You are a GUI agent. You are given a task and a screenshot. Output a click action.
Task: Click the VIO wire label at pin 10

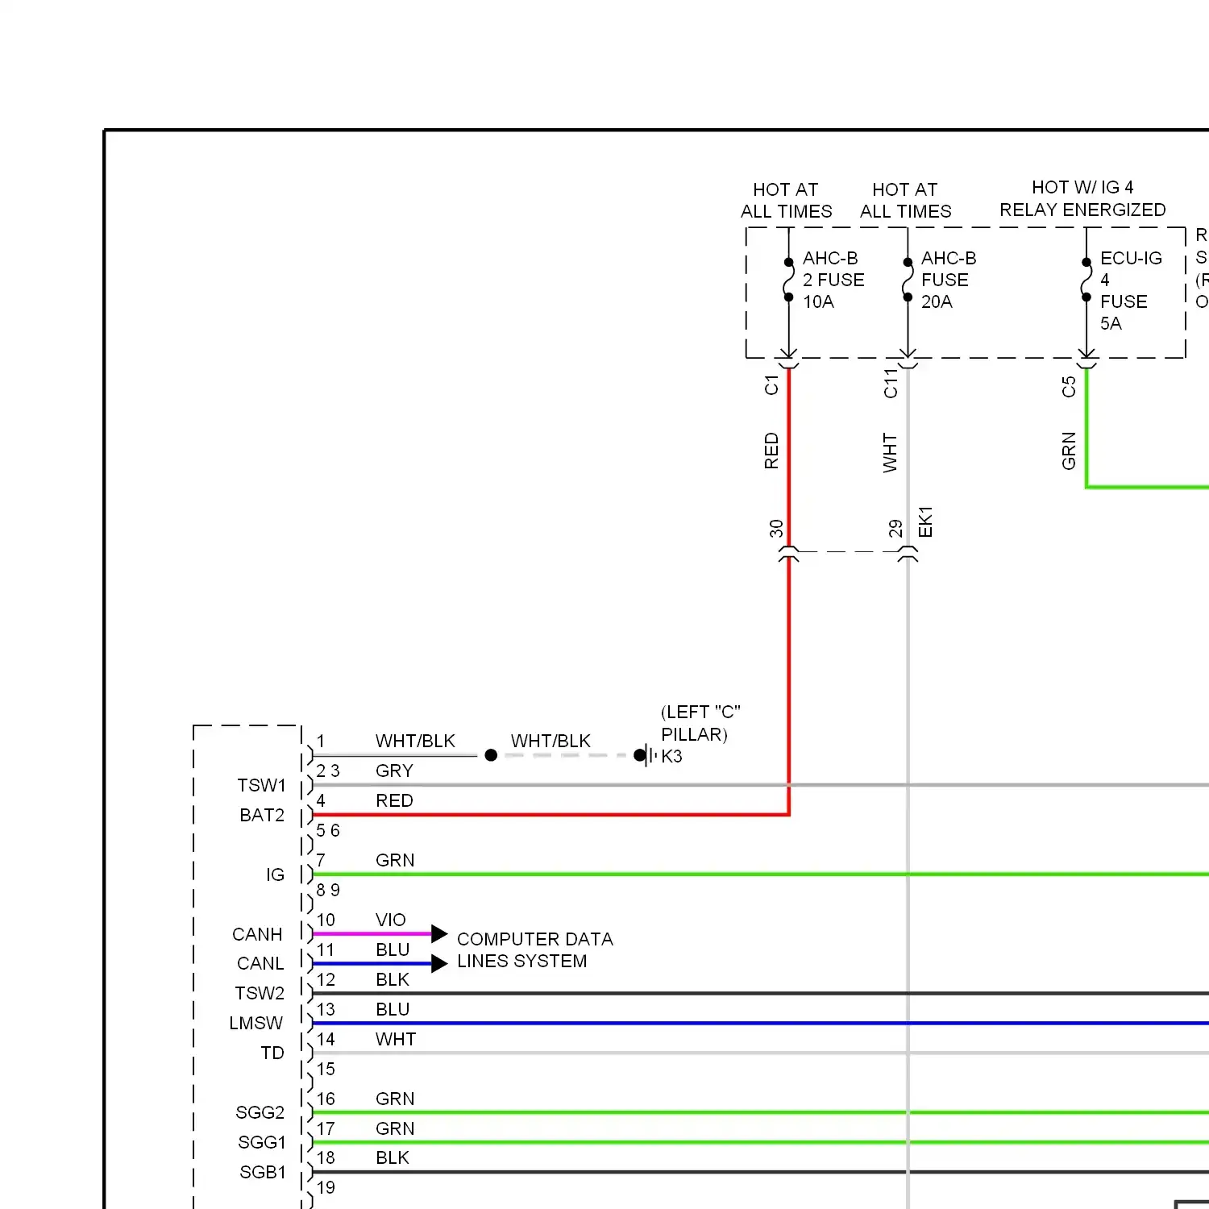[x=390, y=920]
